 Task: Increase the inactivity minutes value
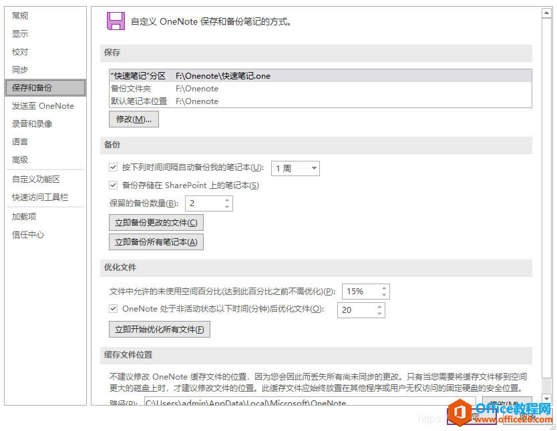[379, 307]
